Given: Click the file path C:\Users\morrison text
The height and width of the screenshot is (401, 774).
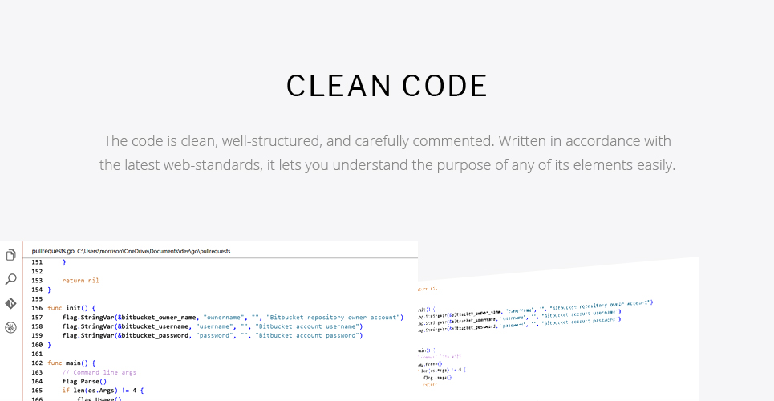Looking at the screenshot, I should pos(153,251).
